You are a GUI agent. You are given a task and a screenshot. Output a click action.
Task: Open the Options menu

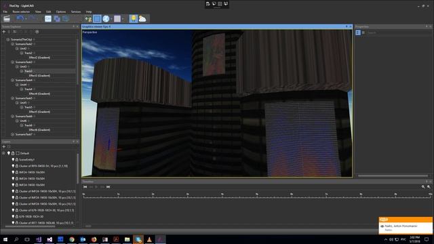[61, 12]
